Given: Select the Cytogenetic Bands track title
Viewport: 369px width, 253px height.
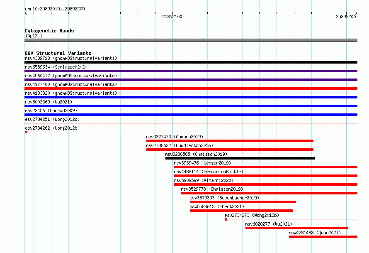Looking at the screenshot, I should tap(49, 31).
